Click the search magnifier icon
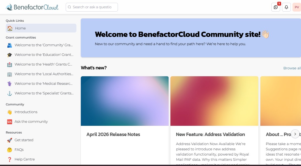301x166 pixels. 70,7
